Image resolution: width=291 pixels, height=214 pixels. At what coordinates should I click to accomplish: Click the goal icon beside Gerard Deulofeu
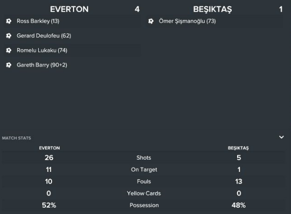click(x=8, y=36)
